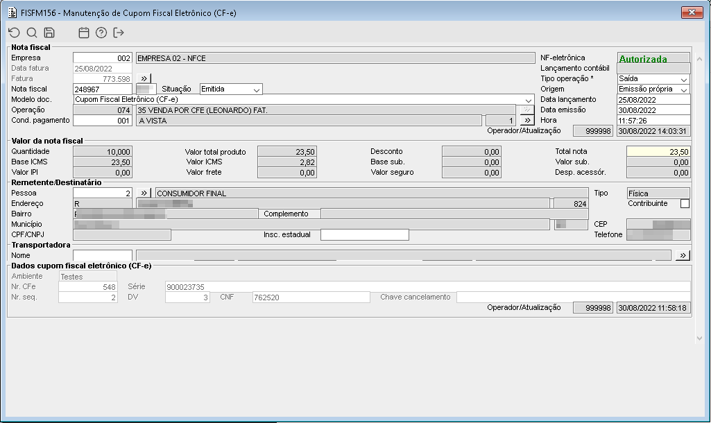711x423 pixels.
Task: Click the undo/refresh toolbar icon
Action: click(15, 33)
